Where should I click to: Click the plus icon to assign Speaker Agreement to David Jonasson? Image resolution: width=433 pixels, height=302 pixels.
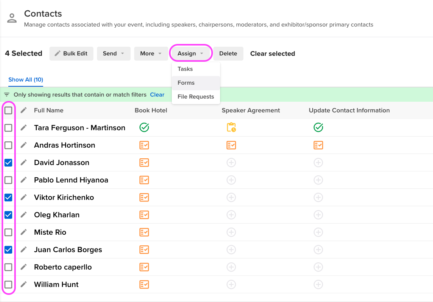(231, 162)
